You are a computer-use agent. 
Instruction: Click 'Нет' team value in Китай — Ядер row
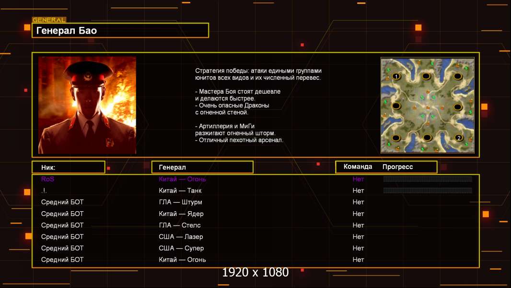(x=358, y=214)
